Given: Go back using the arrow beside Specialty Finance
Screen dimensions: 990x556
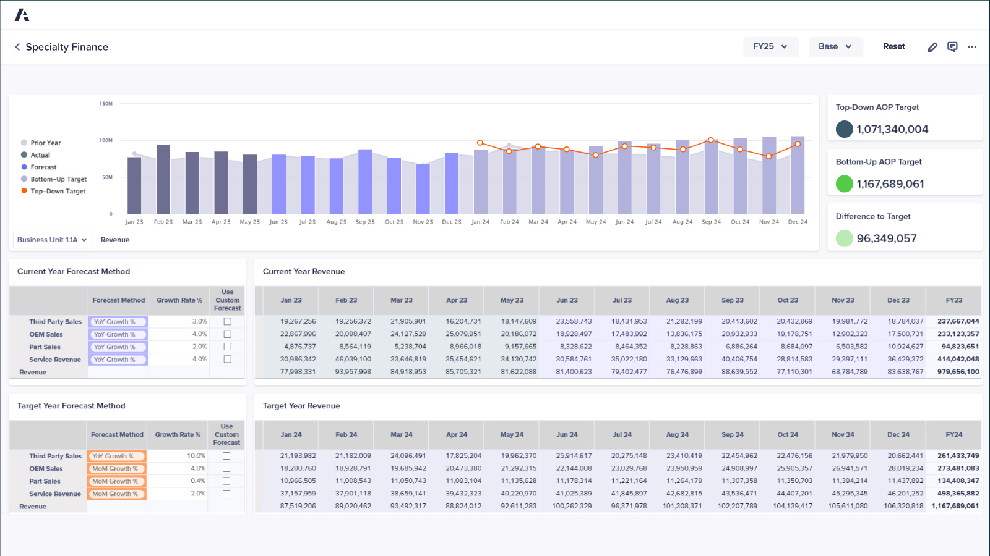Looking at the screenshot, I should click(17, 47).
